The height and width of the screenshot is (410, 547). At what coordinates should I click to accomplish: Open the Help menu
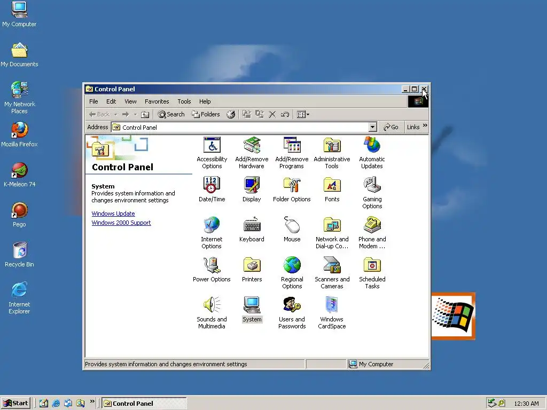[x=205, y=101]
